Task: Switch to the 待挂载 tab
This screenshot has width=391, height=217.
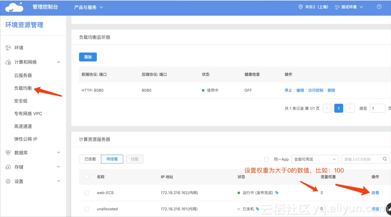Action: tap(112, 159)
